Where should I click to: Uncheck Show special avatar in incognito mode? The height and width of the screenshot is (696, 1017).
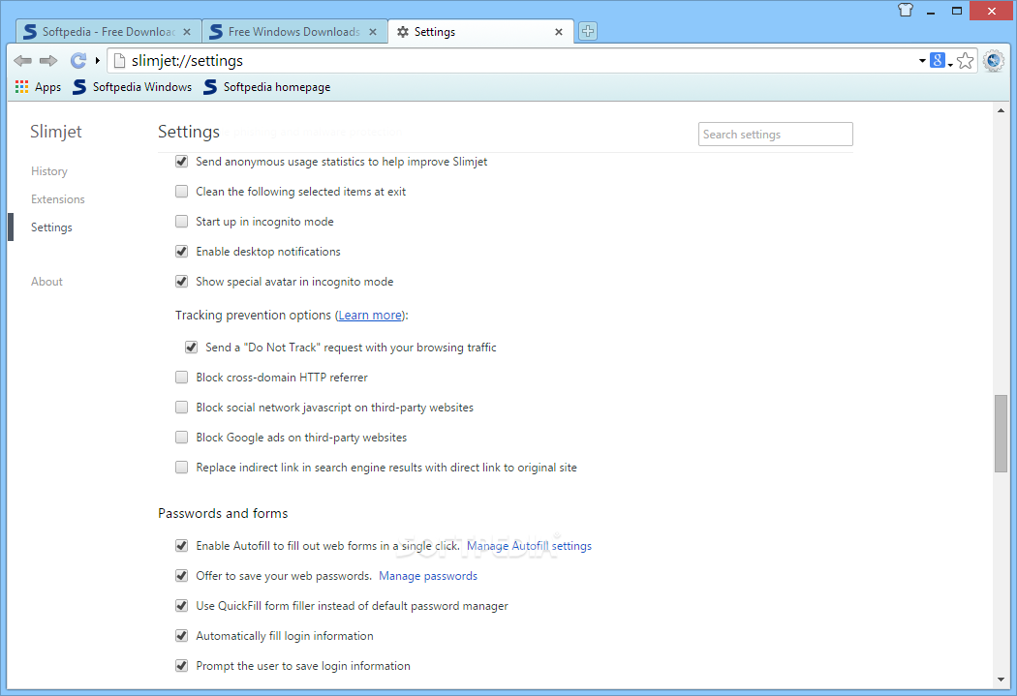[182, 282]
